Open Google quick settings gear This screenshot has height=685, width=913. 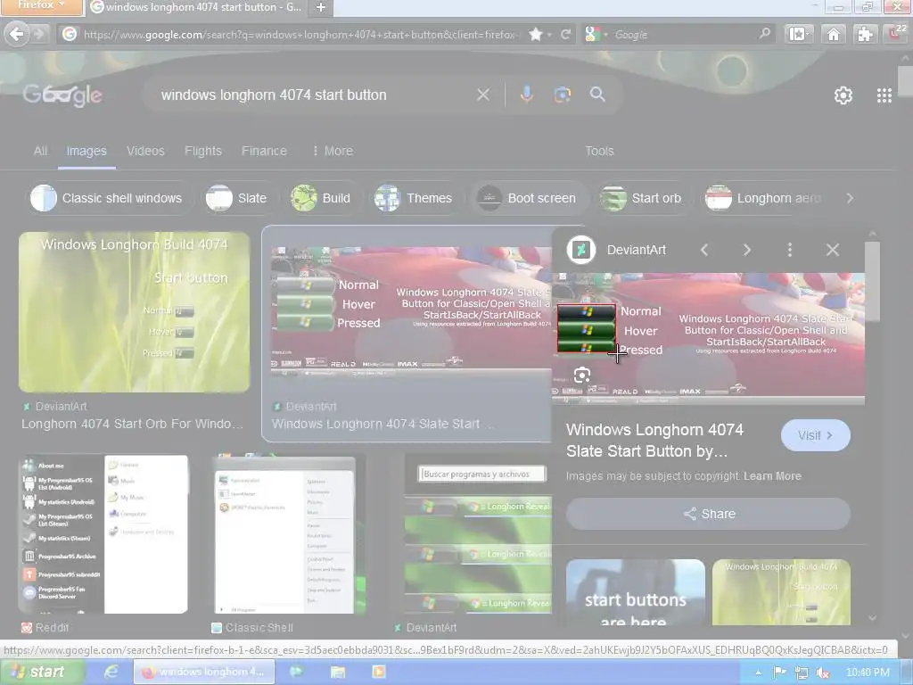point(843,95)
